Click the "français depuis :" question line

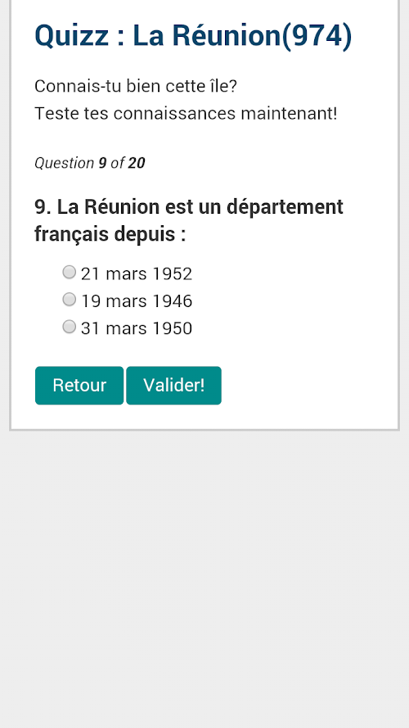pyautogui.click(x=110, y=234)
